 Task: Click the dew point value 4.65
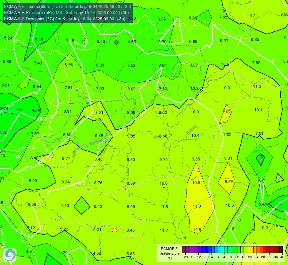click(132, 42)
